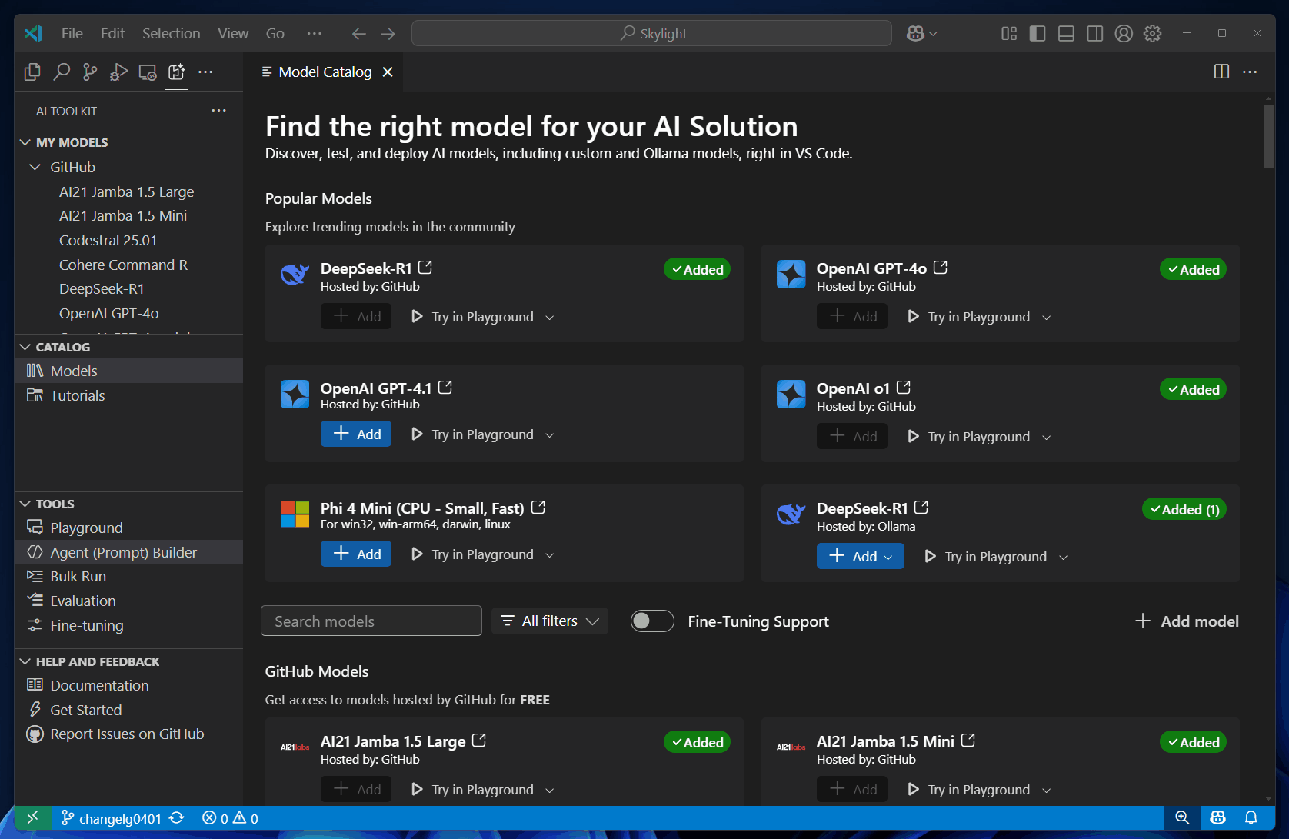The width and height of the screenshot is (1289, 839).
Task: Select the Fine-tuning tool
Action: [85, 625]
